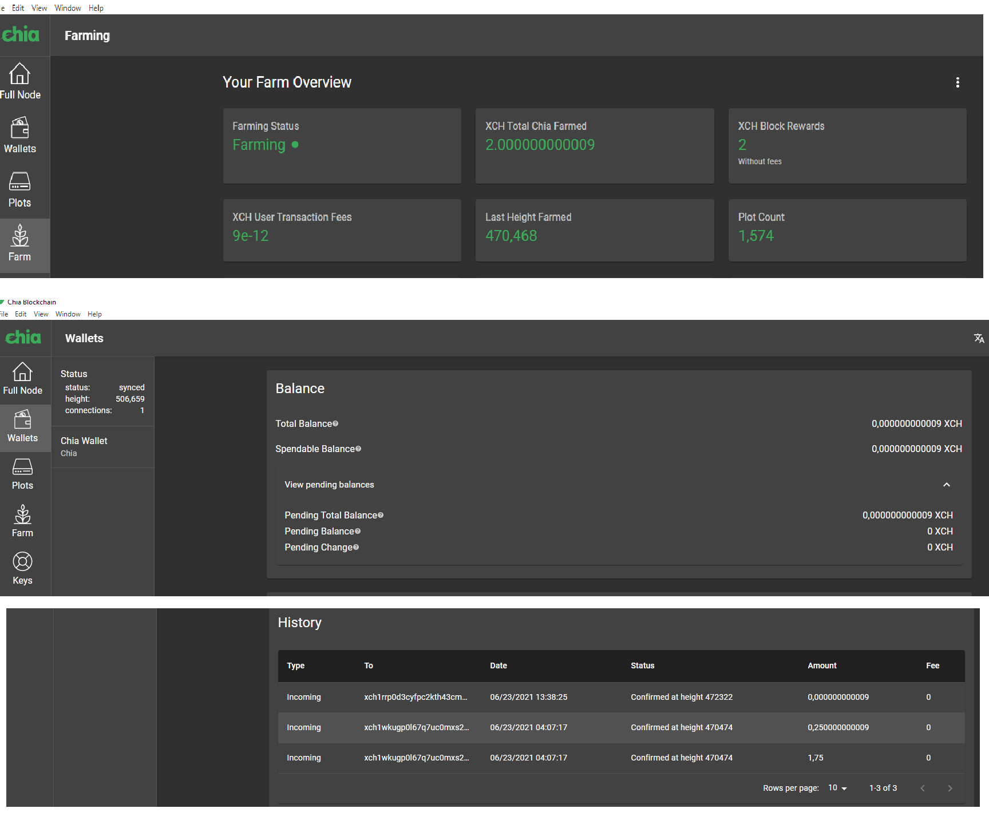Click Last Height Farmed value 470,468
Viewport: 989px width, 820px height.
511,236
